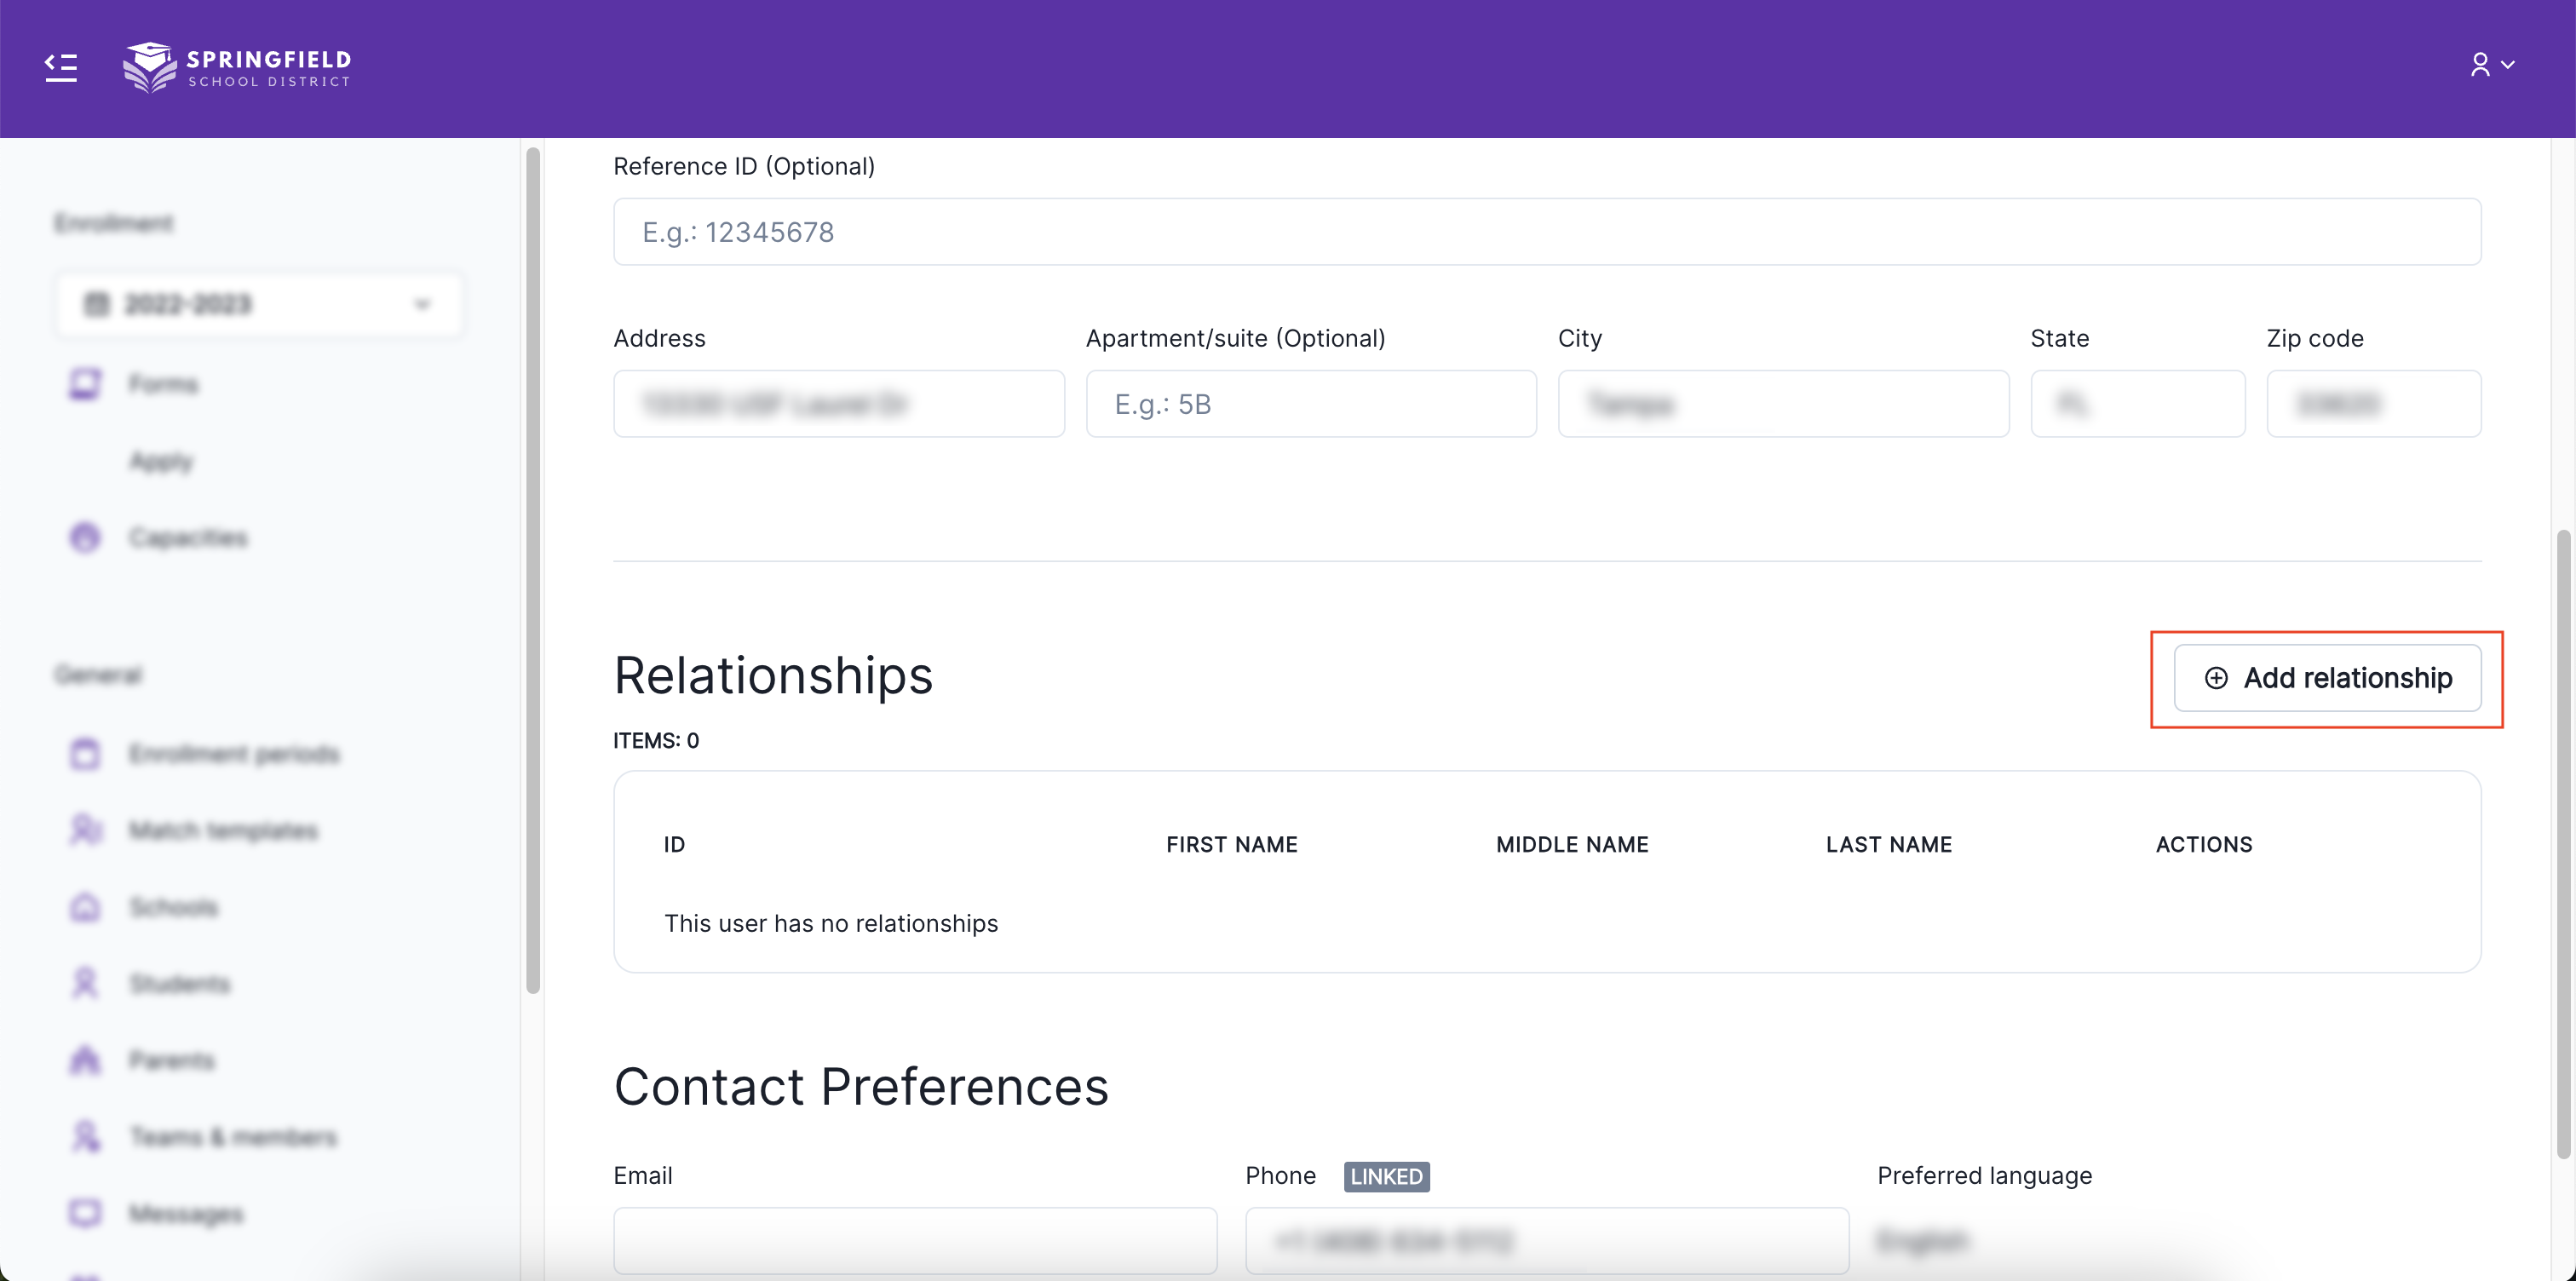Select the Apply sidebar link
This screenshot has height=1281, width=2576.
pyautogui.click(x=160, y=461)
